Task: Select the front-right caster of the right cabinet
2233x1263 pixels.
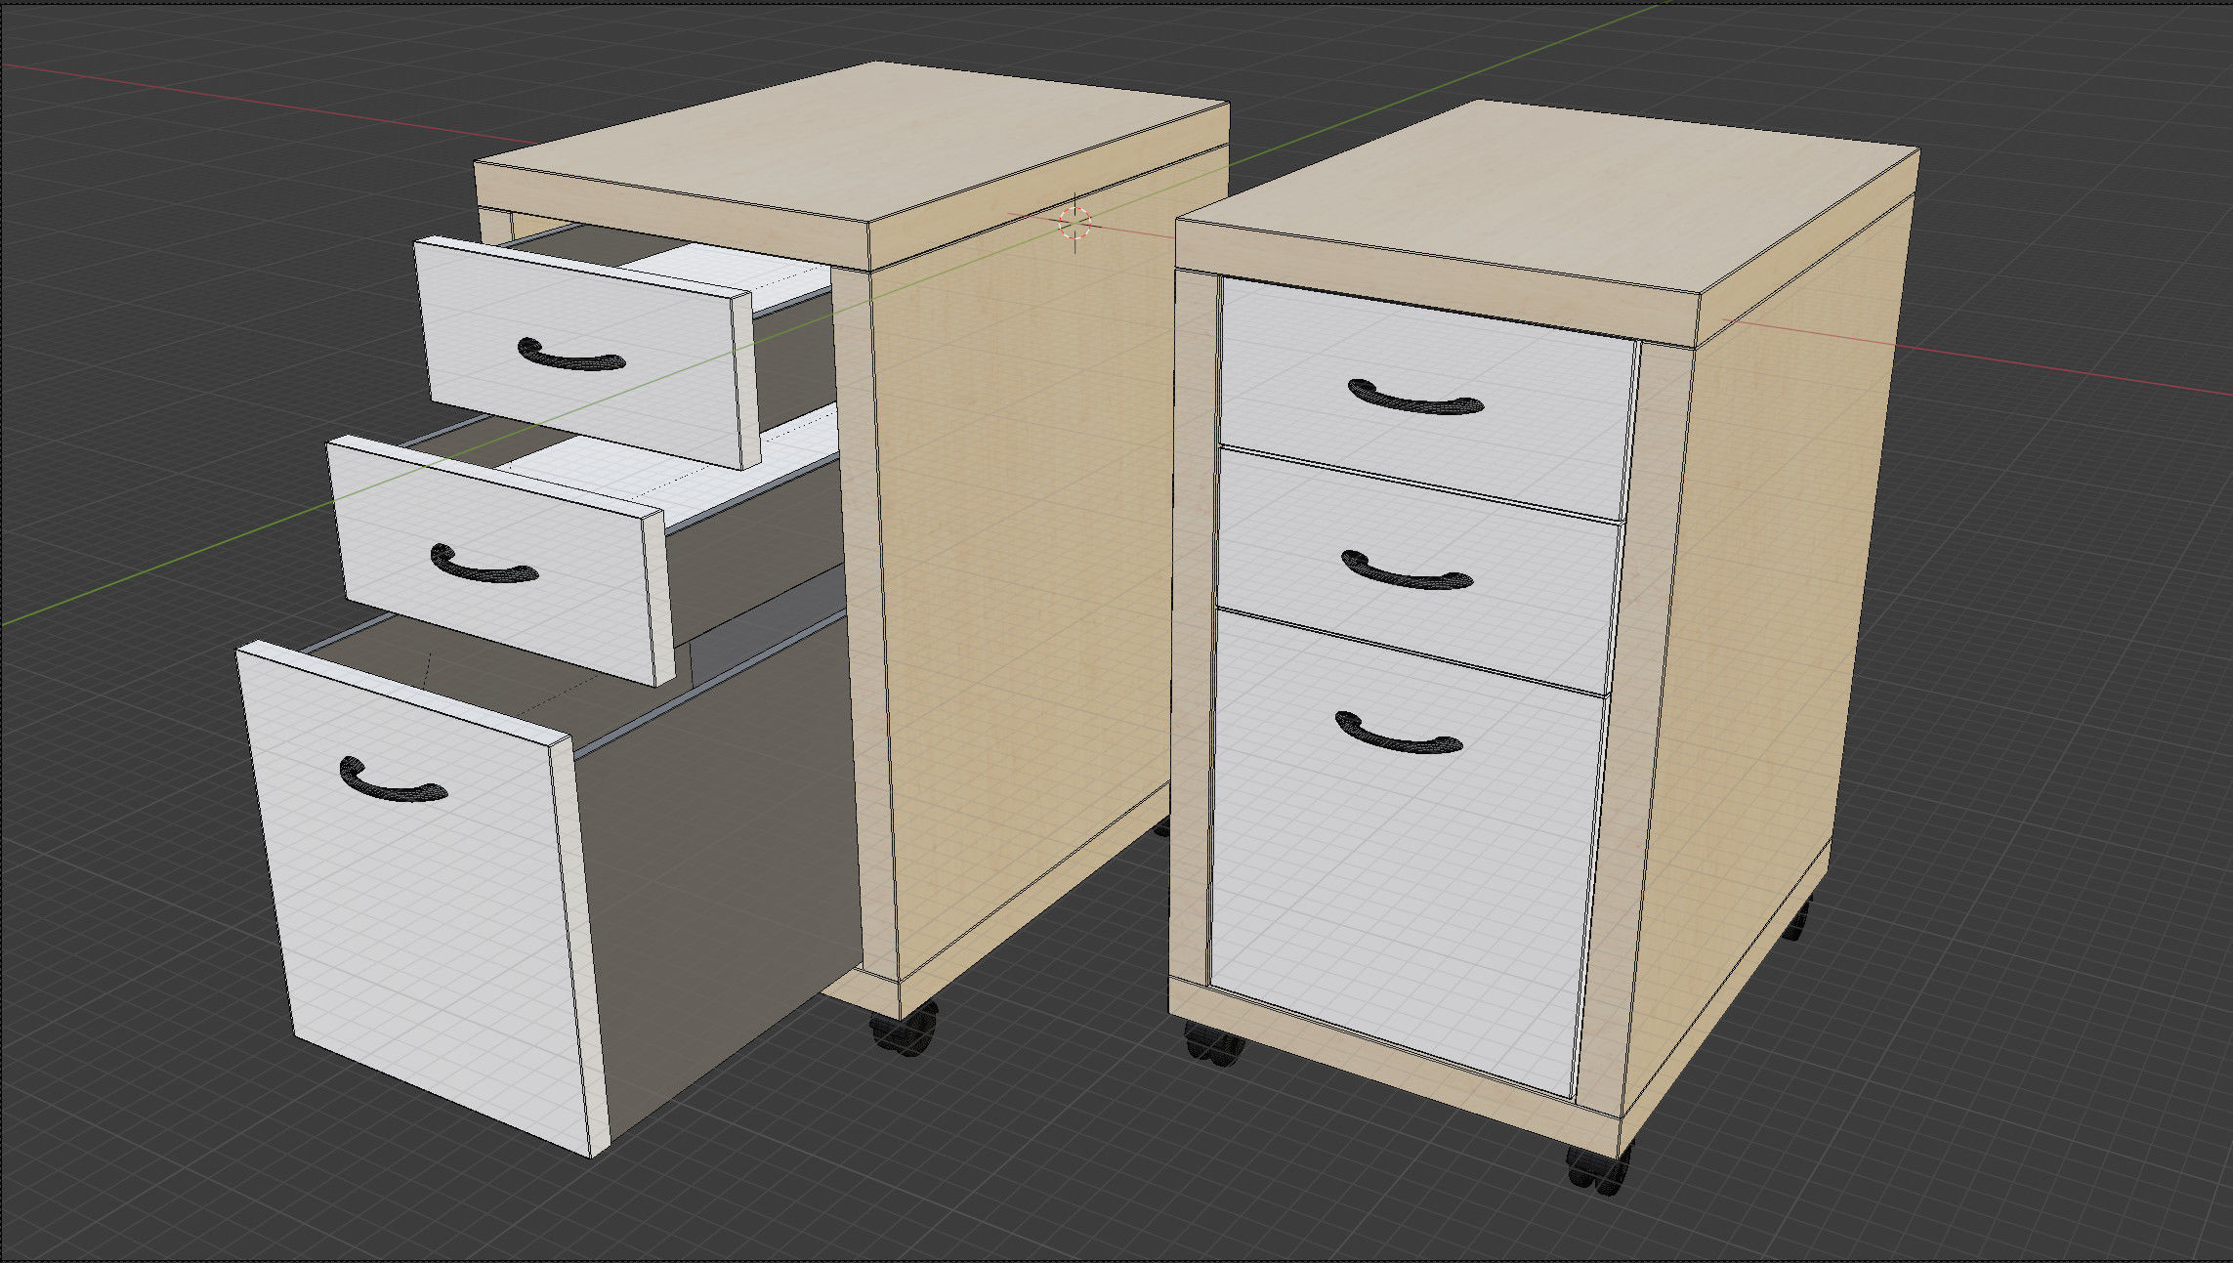Action: (x=1598, y=1169)
